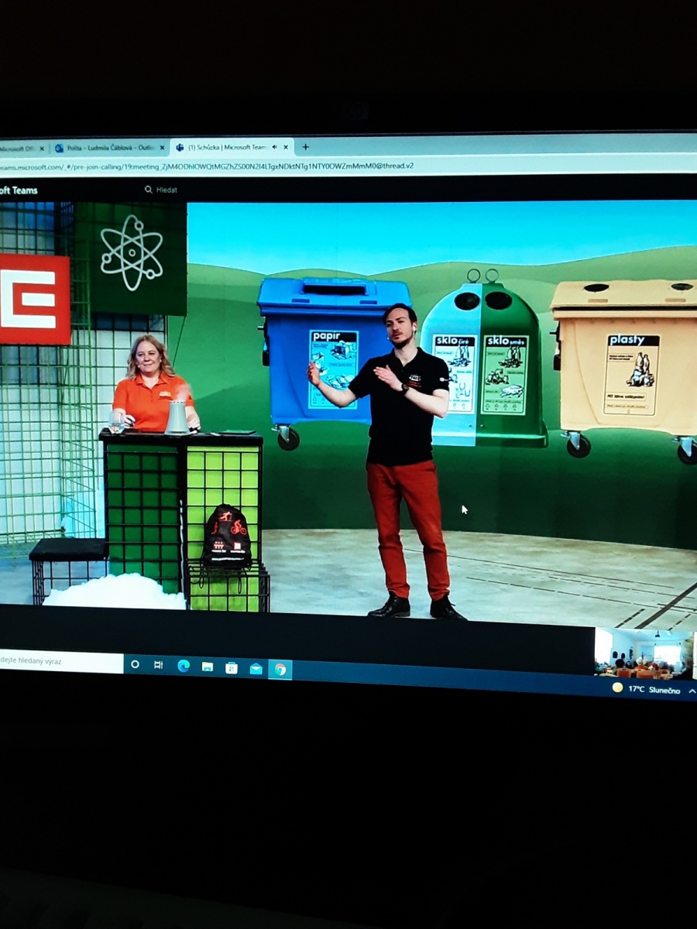
Task: Mute the Teams tab via speaker icon
Action: tap(274, 147)
